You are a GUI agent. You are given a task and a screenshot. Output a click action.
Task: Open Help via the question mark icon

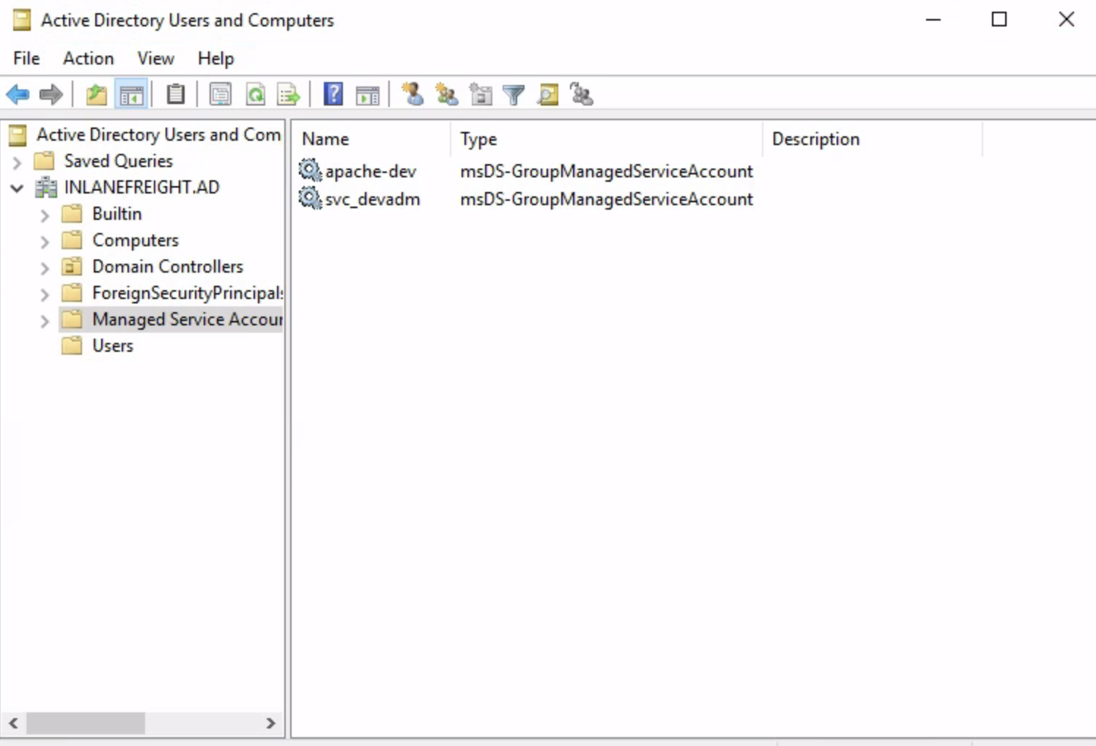point(333,95)
